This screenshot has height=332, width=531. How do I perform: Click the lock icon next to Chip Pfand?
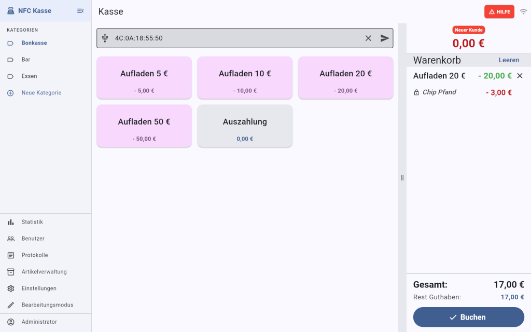pyautogui.click(x=416, y=92)
